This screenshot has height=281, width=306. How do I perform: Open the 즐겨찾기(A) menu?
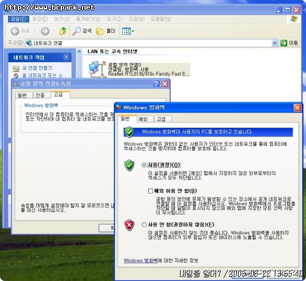pos(88,19)
